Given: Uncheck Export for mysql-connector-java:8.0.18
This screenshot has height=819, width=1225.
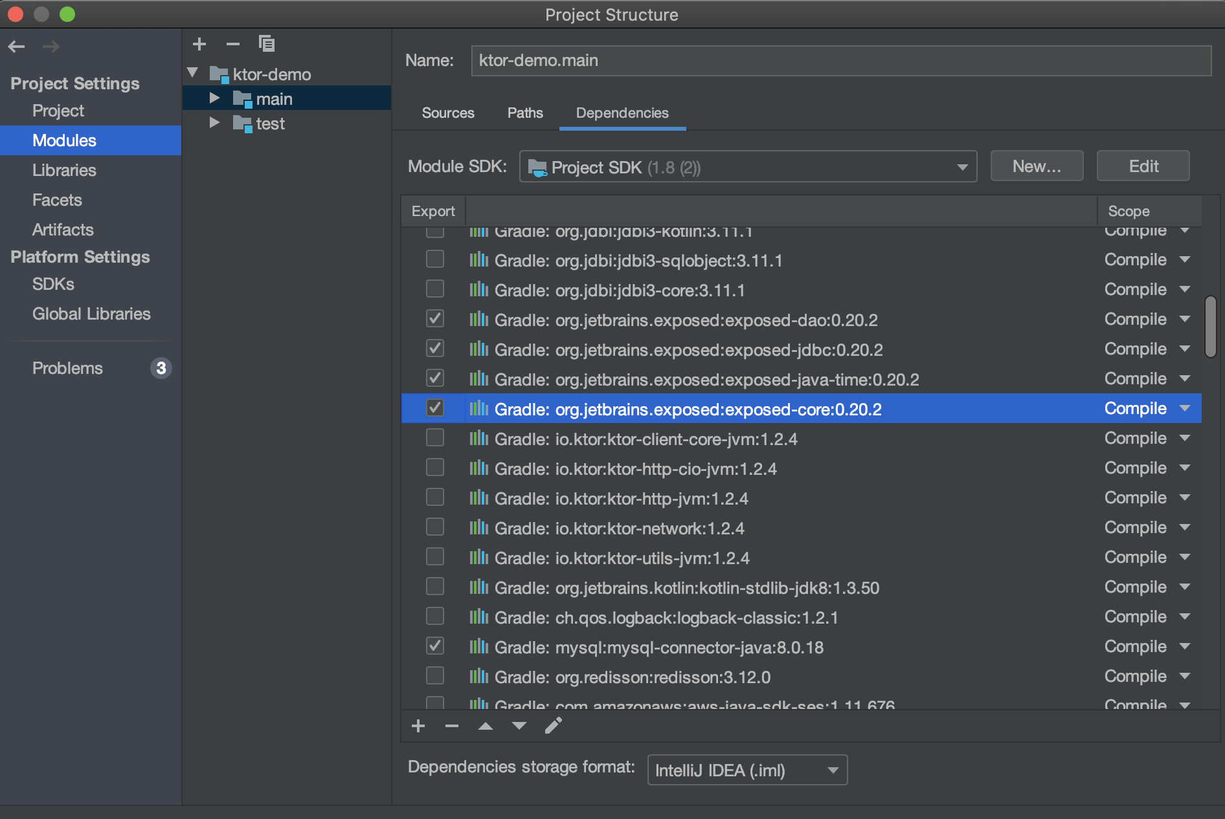Looking at the screenshot, I should pos(434,646).
